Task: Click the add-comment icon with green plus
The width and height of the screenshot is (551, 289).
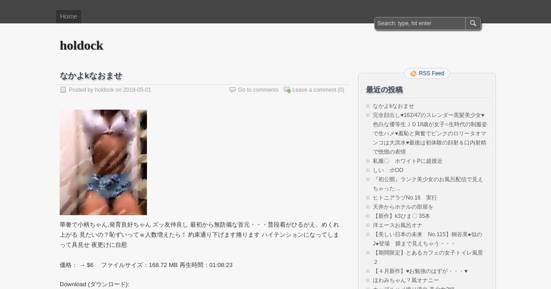Action: coord(287,90)
